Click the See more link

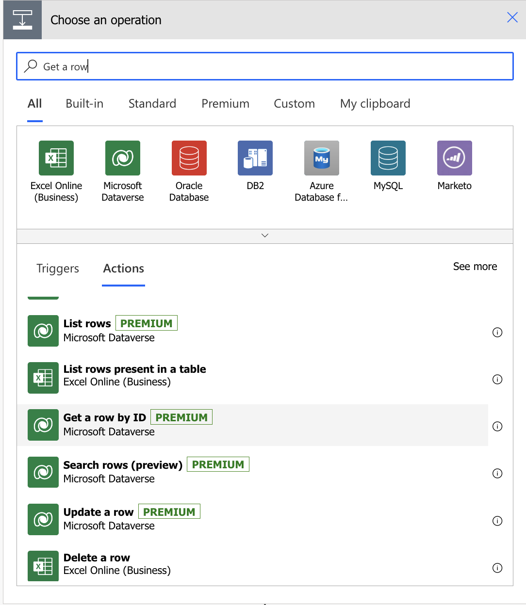point(475,267)
